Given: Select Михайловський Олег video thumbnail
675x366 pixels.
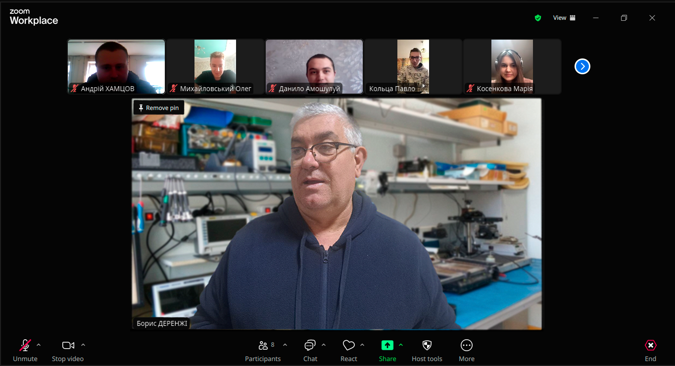Looking at the screenshot, I should 215,67.
